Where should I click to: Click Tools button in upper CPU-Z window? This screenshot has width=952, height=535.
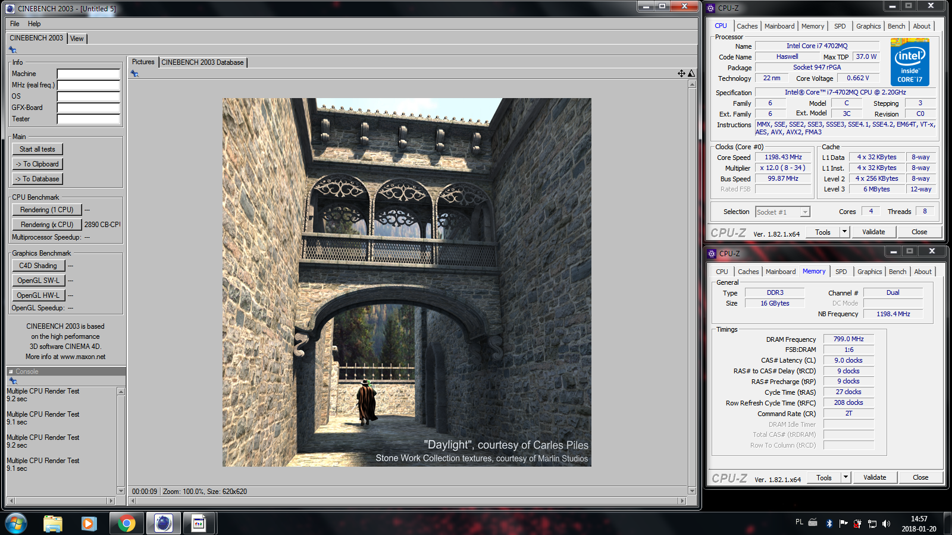click(x=823, y=232)
